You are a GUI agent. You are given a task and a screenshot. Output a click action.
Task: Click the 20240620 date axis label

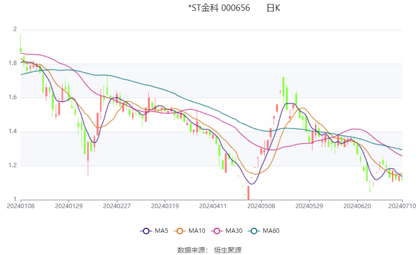(x=357, y=206)
